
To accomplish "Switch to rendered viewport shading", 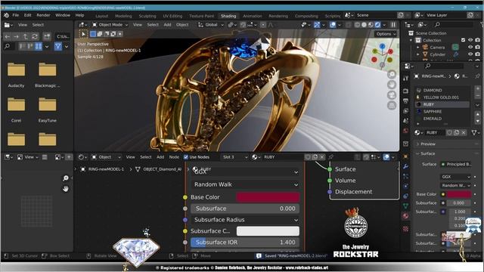I will click(377, 25).
